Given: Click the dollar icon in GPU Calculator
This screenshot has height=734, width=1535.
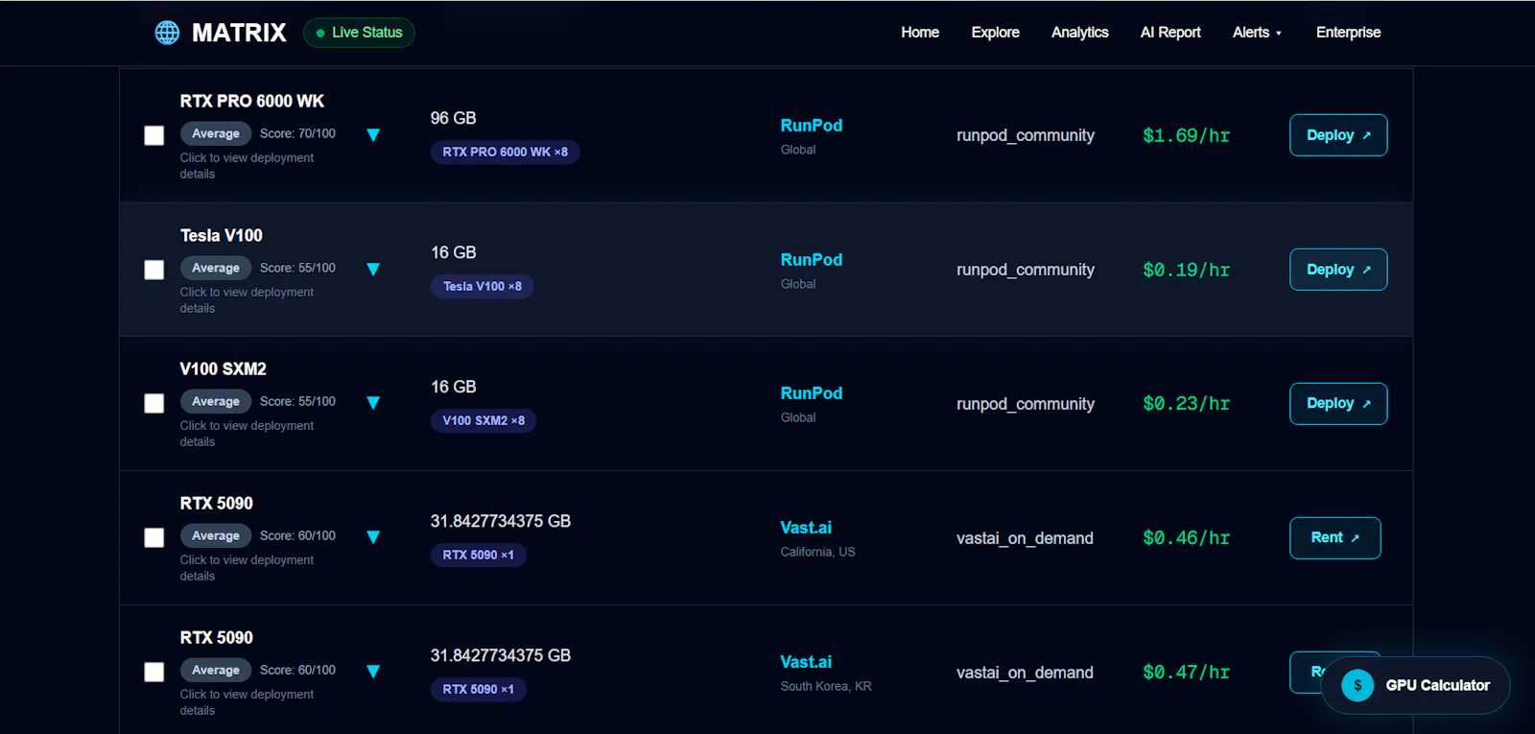Looking at the screenshot, I should click(1358, 685).
